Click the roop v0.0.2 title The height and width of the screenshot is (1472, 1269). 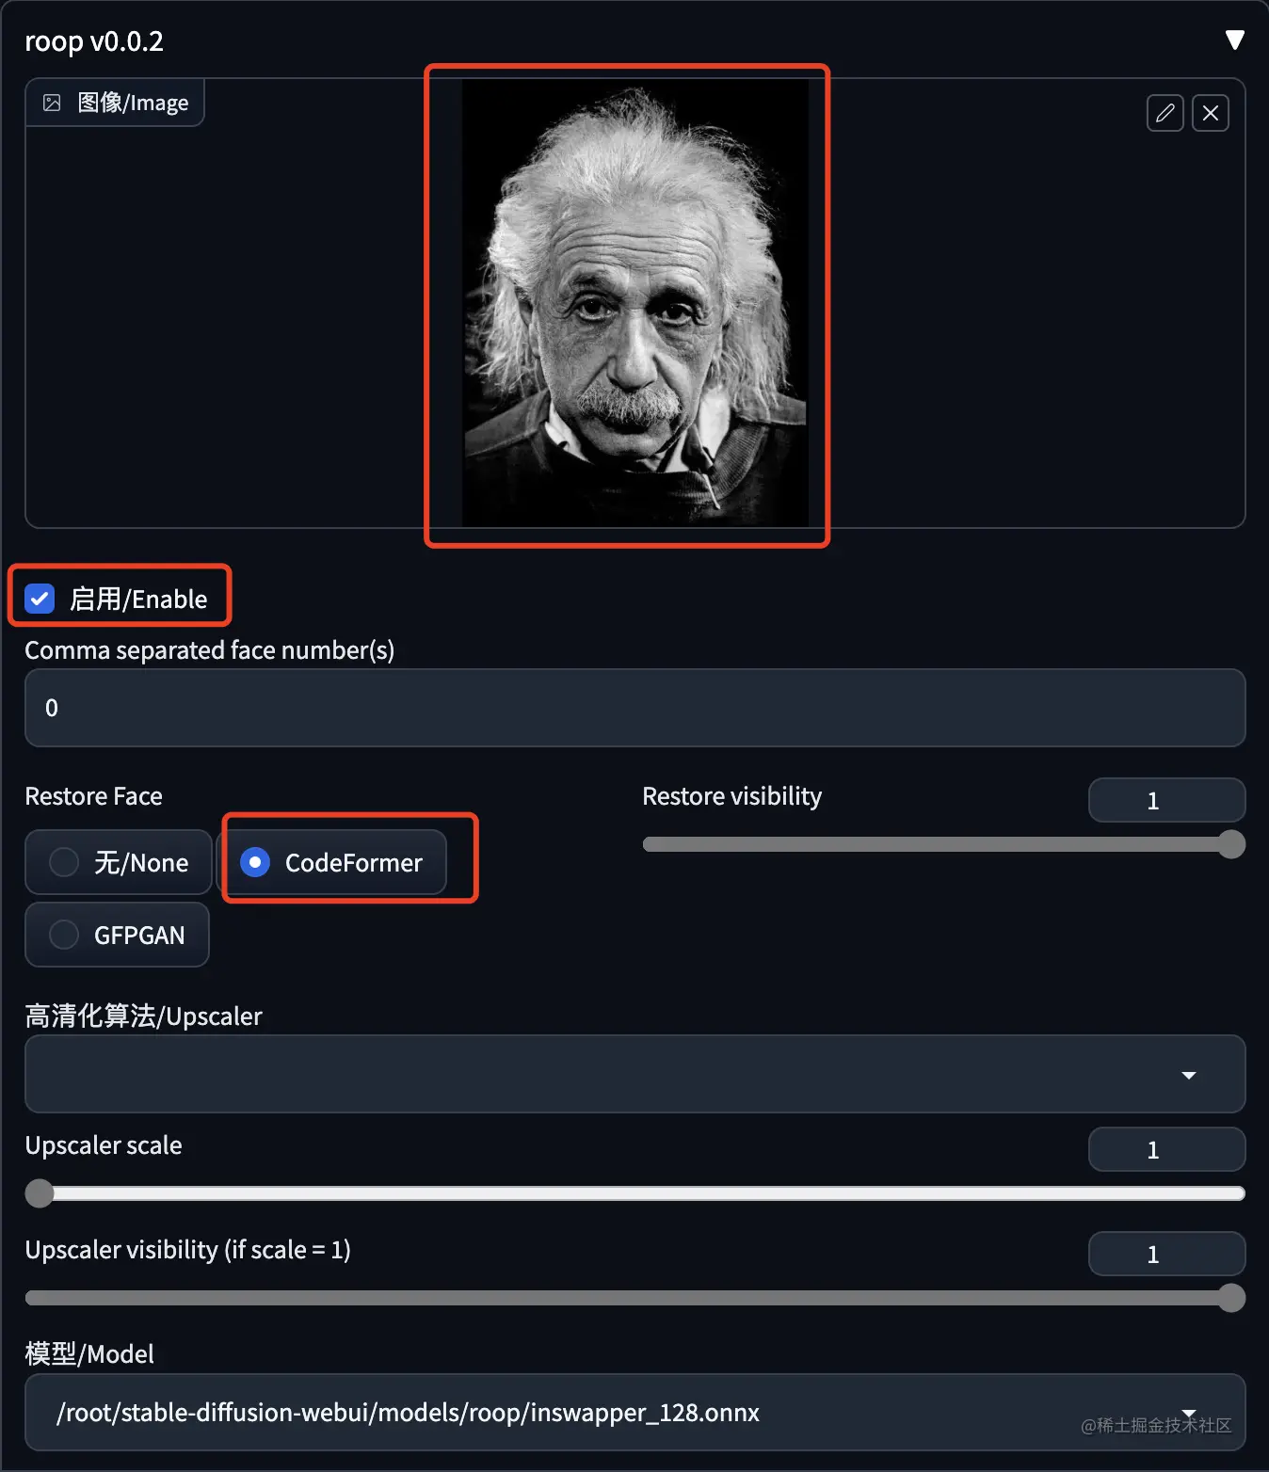(94, 41)
